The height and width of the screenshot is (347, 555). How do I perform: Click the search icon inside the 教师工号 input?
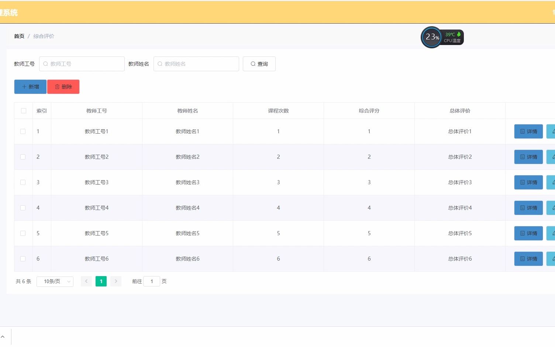pos(45,63)
